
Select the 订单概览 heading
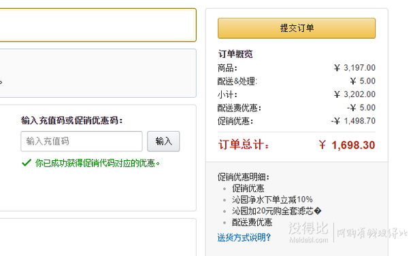coord(235,54)
